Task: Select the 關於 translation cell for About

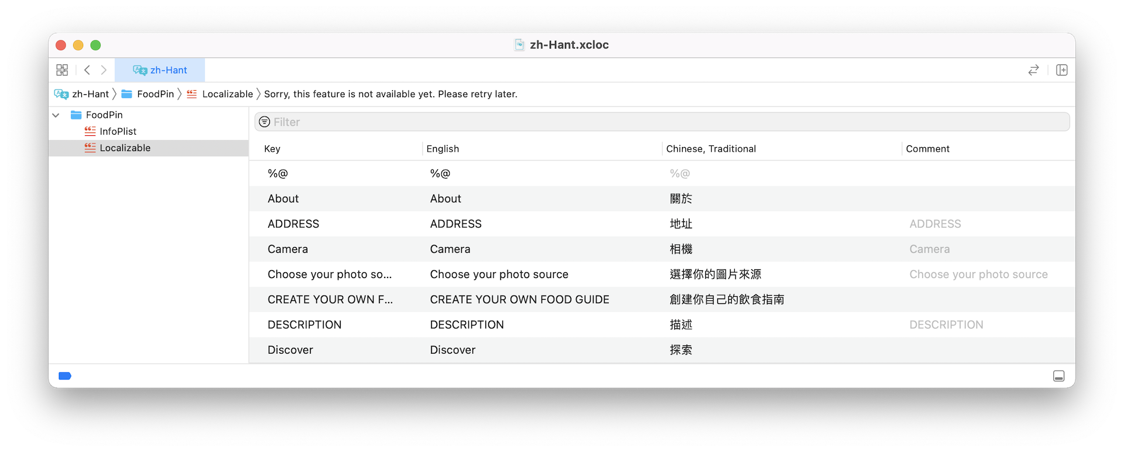Action: tap(681, 199)
